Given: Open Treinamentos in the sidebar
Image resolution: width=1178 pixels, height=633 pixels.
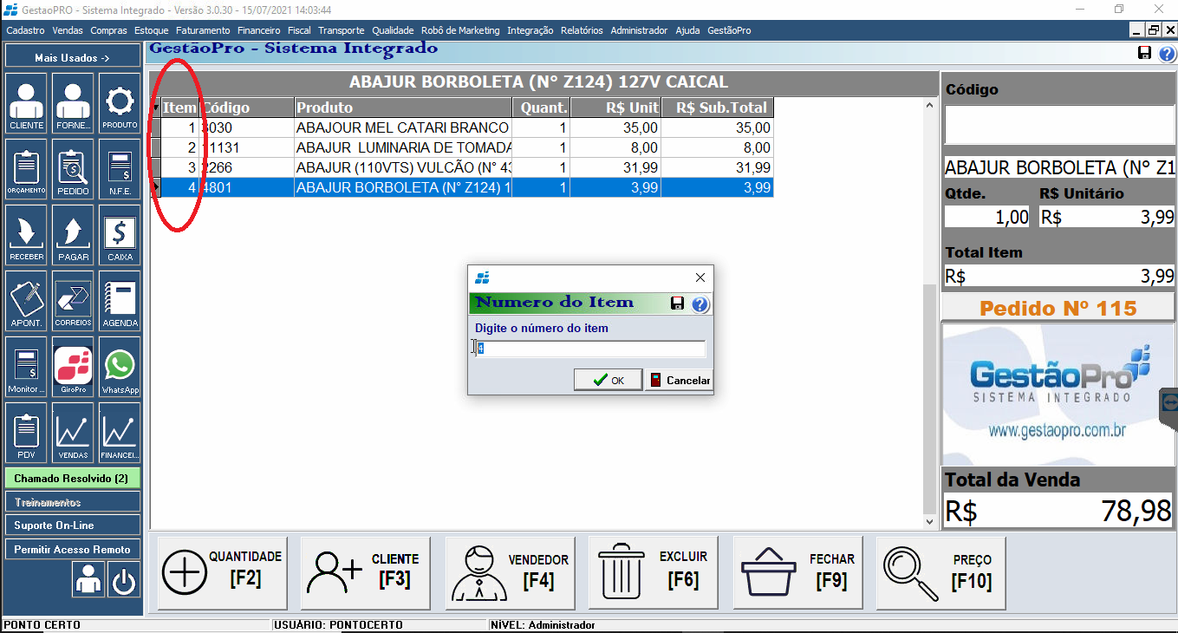Looking at the screenshot, I should coord(72,502).
